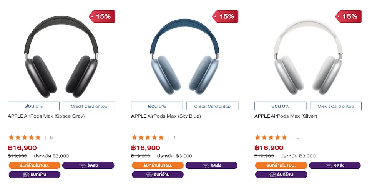This screenshot has width=372, height=193.
Task: Open the Silver AirPods Max image
Action: 308,57
